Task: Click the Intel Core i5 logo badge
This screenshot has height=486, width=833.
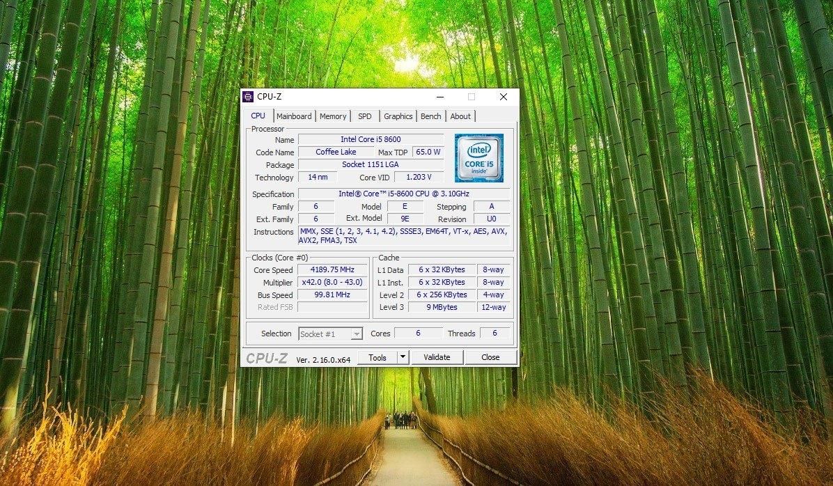Action: [x=478, y=158]
